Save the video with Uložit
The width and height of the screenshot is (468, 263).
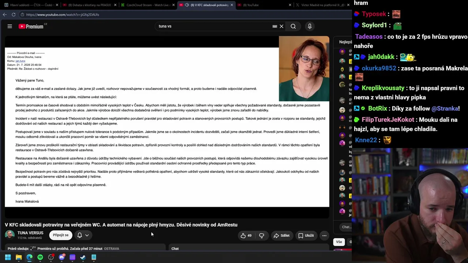pyautogui.click(x=306, y=236)
